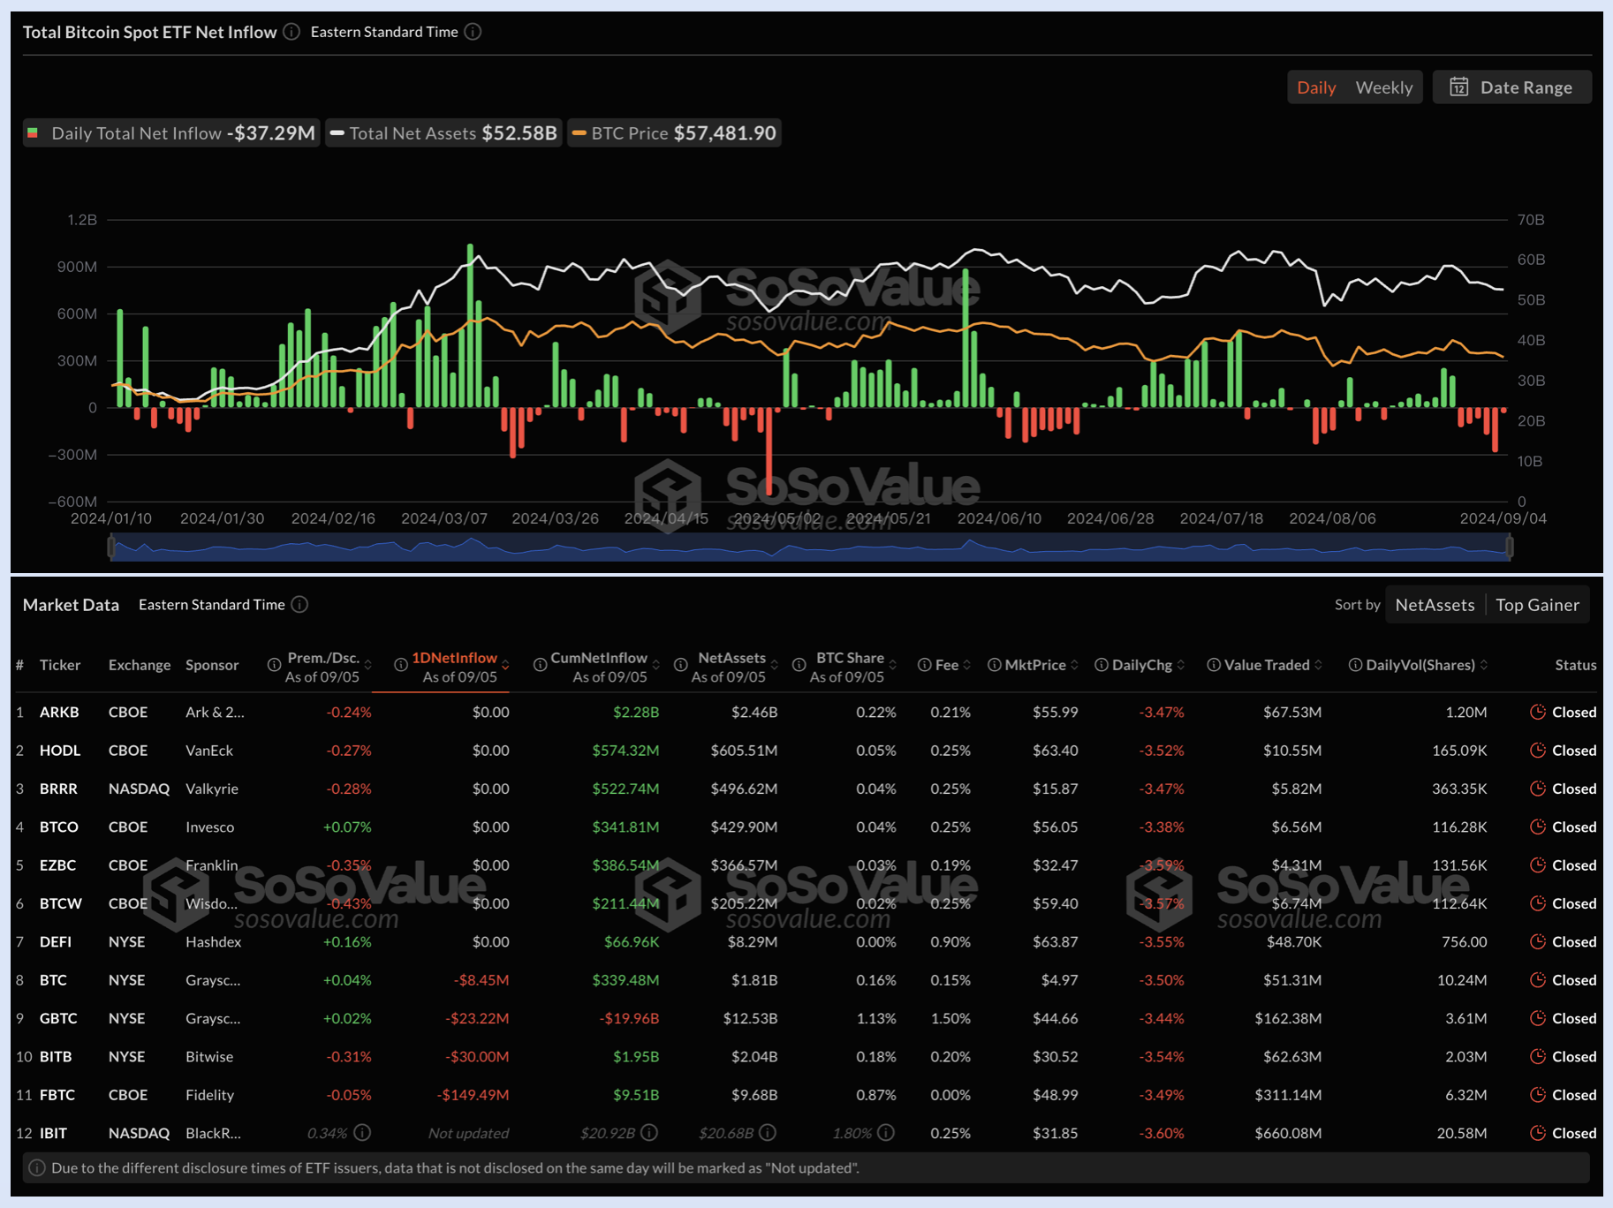The image size is (1613, 1208).
Task: Select the Daily chart tab
Action: pos(1315,87)
